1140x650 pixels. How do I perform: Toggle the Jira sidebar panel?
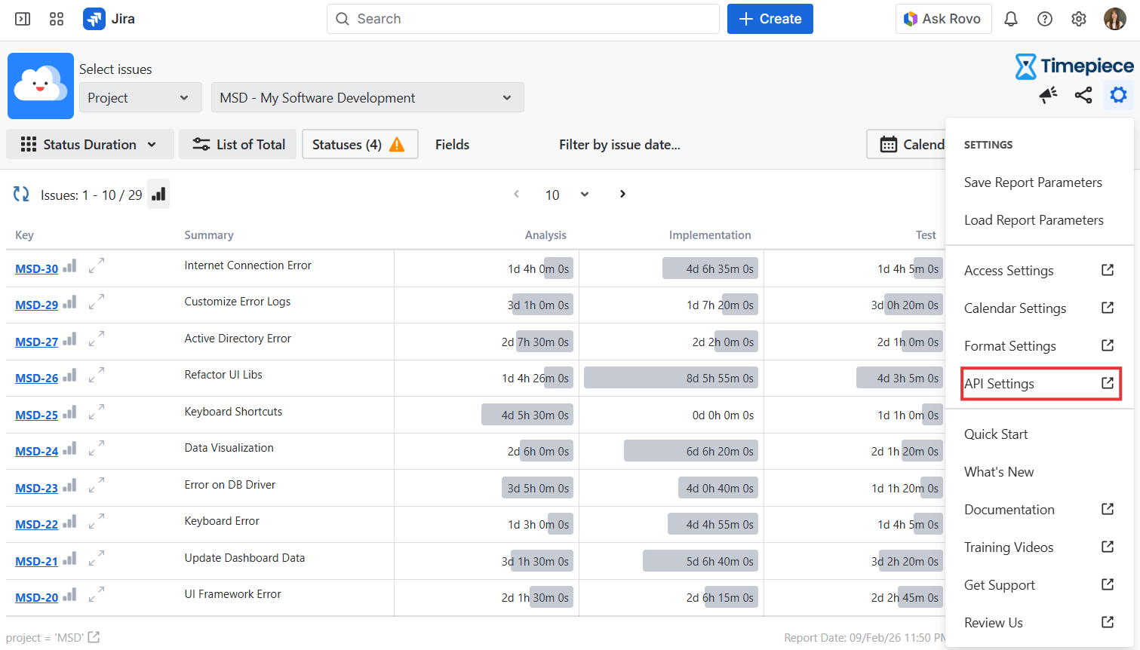tap(23, 19)
